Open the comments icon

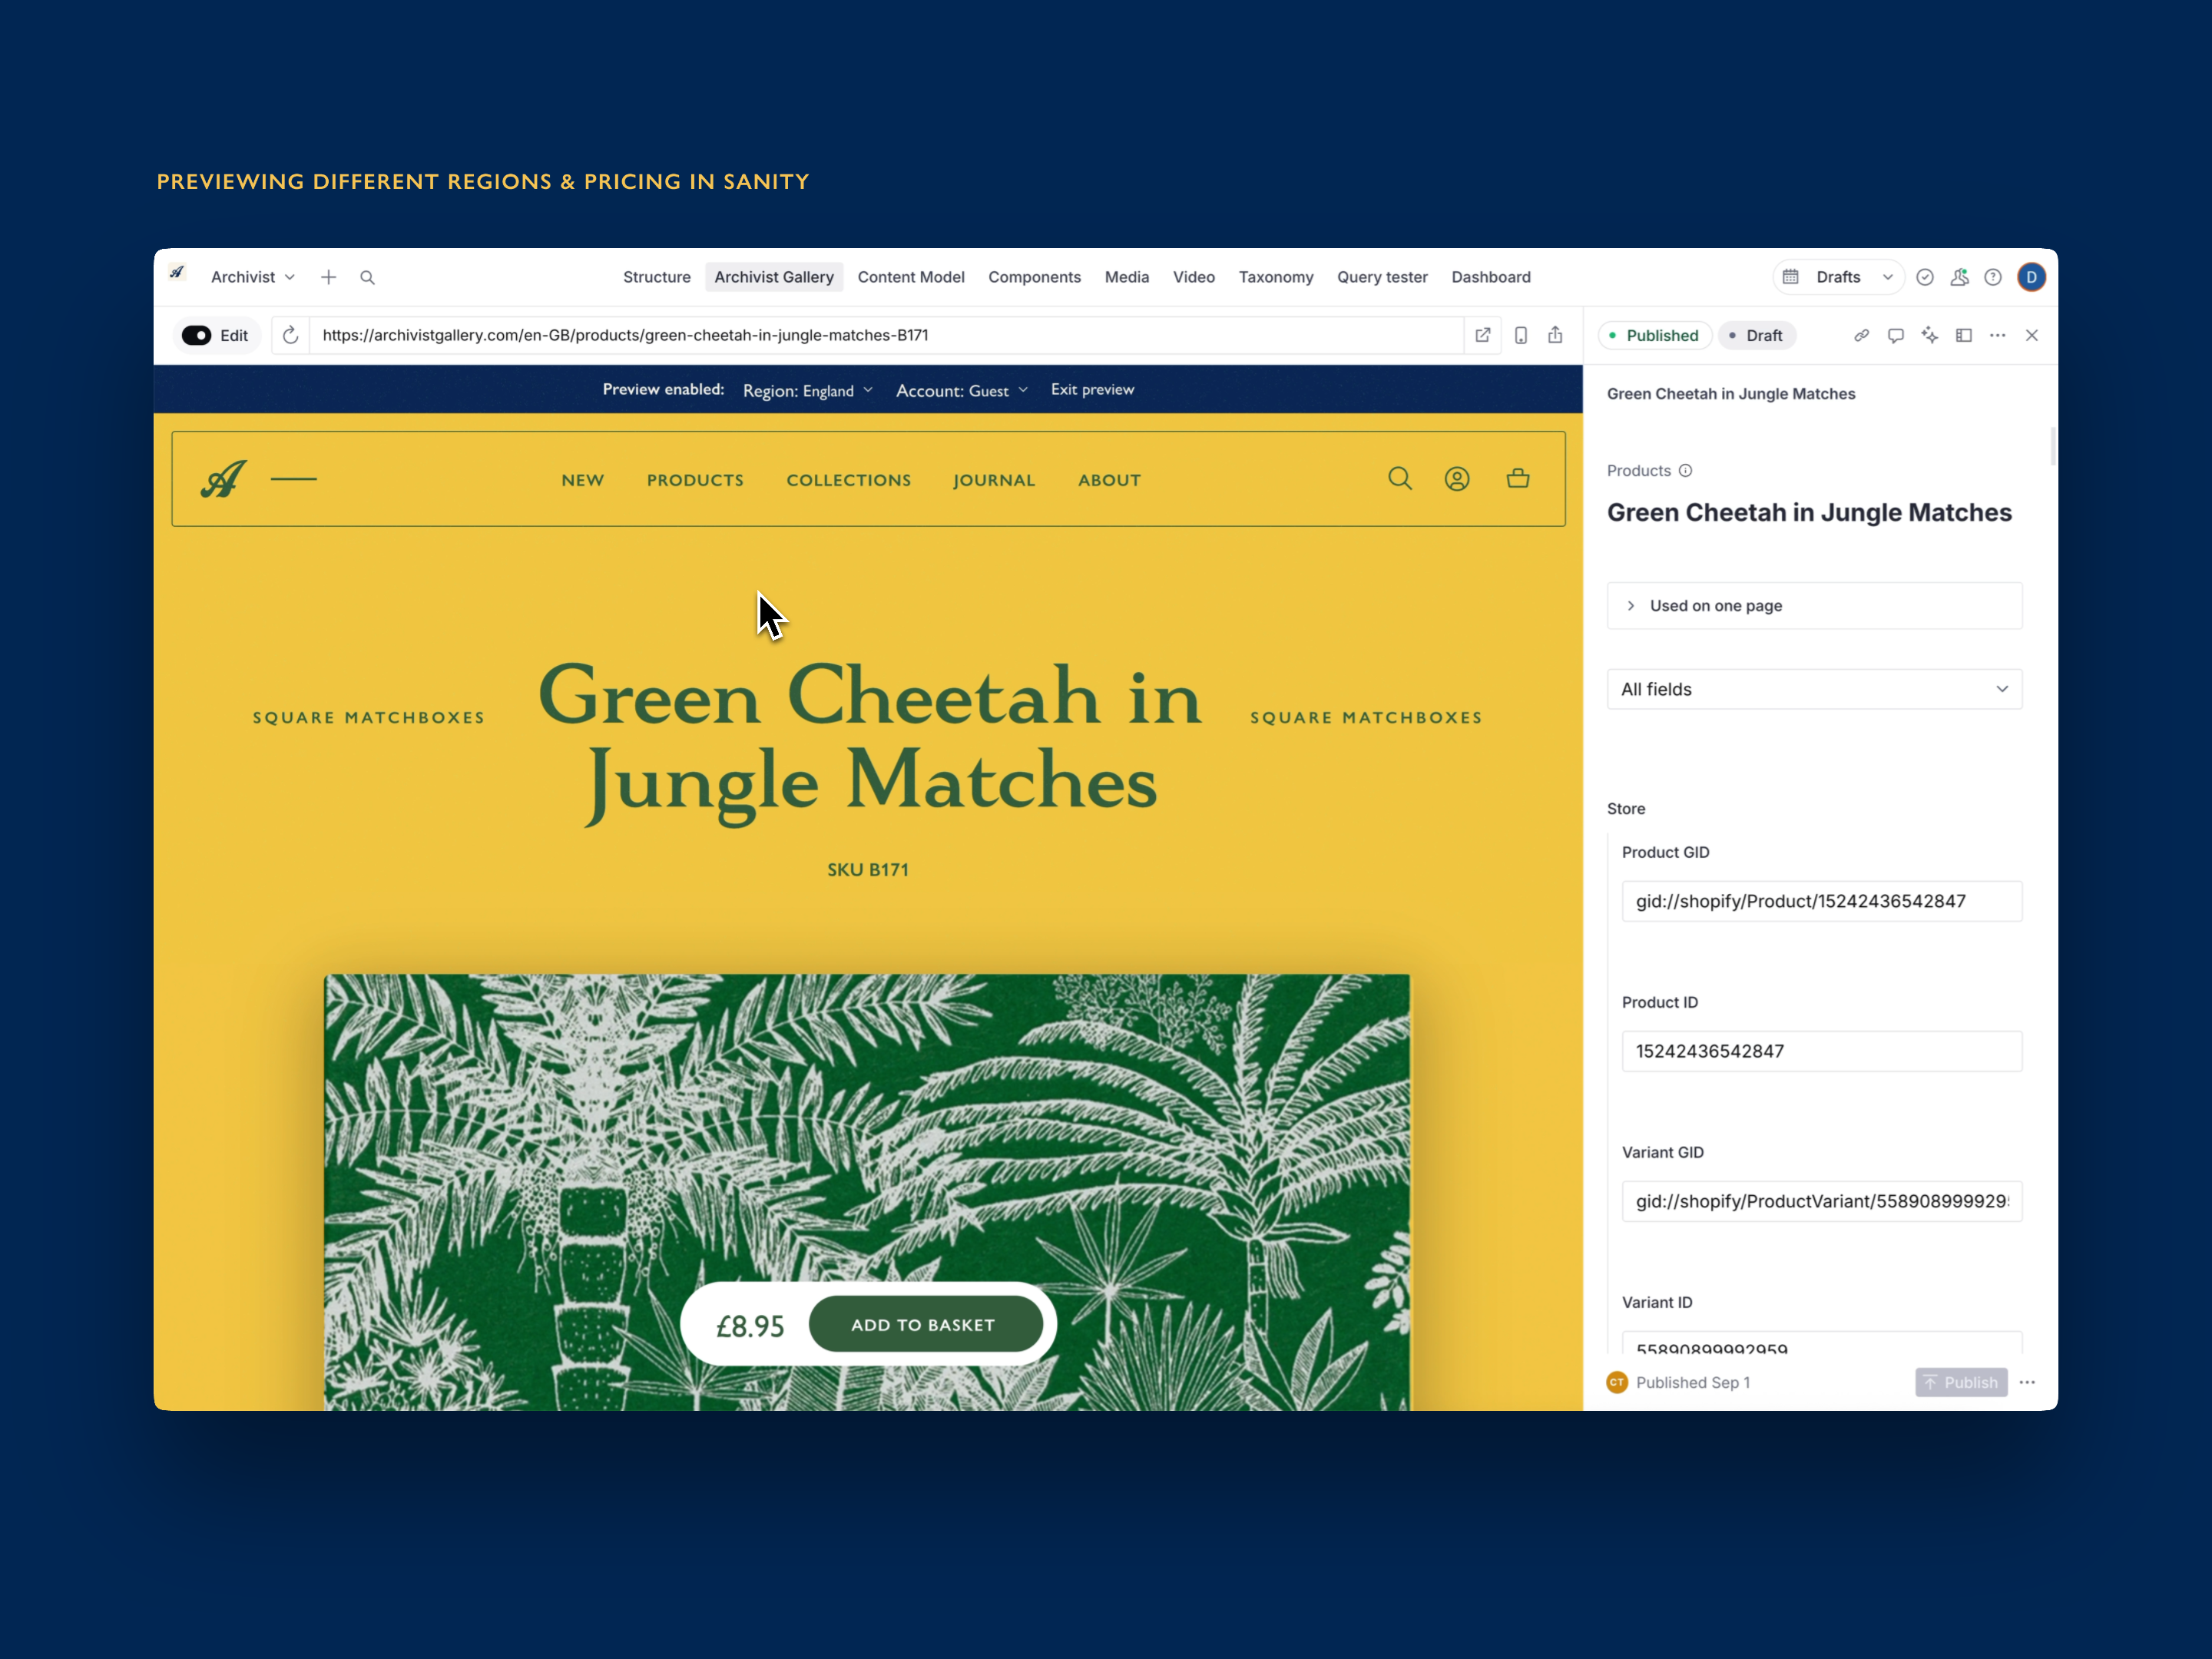(x=1895, y=335)
